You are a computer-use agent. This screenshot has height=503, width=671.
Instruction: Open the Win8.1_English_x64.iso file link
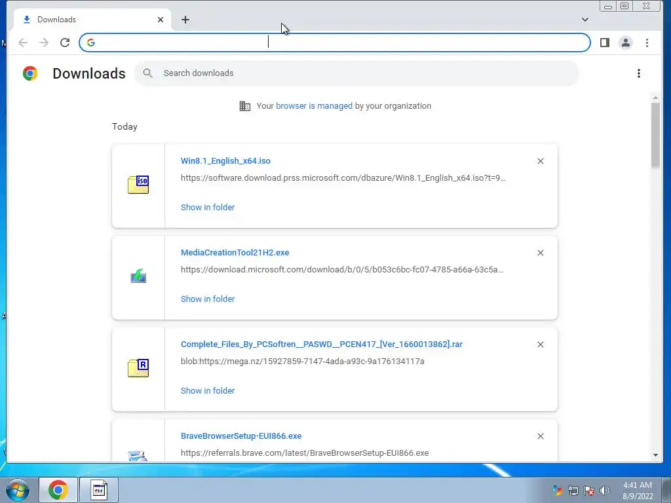[x=225, y=161]
